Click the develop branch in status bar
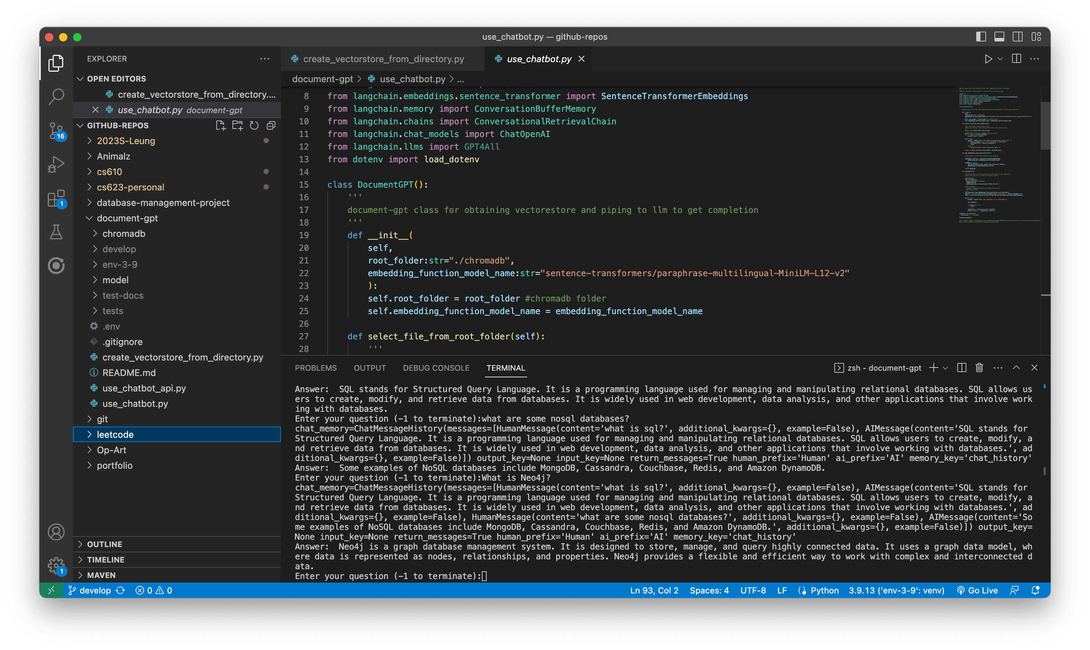 [90, 590]
